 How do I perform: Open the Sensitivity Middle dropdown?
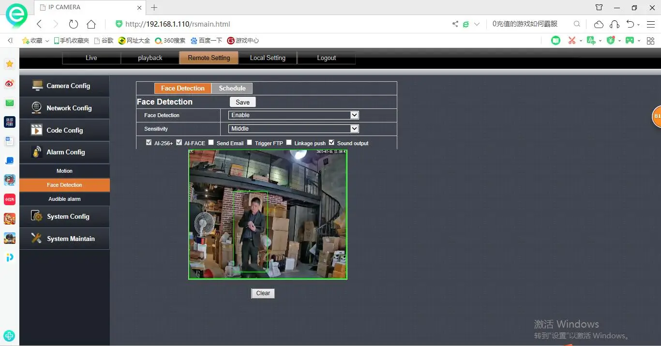294,129
